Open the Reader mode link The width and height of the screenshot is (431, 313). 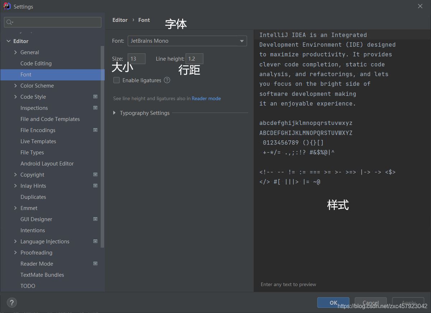[206, 98]
